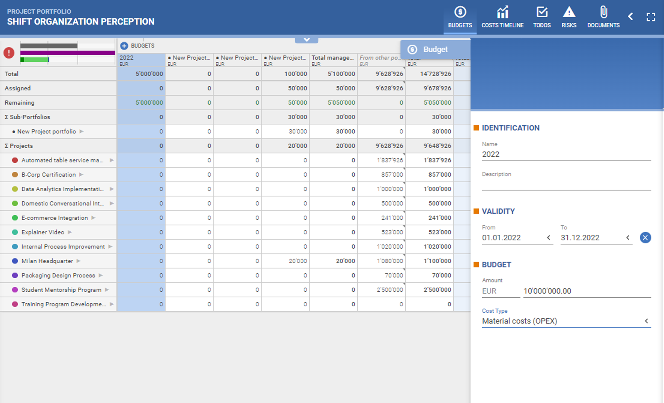Click Student Mentorship Program row

coord(58,290)
